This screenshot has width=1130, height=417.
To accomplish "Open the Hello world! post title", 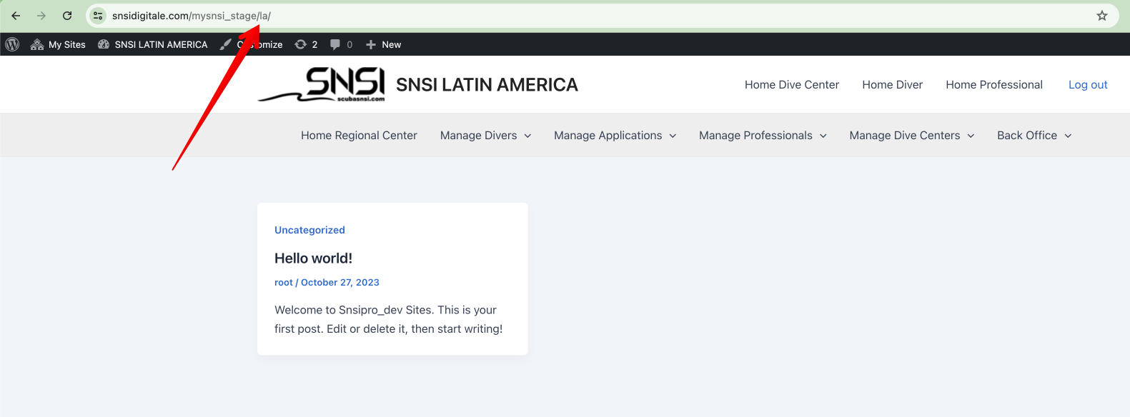I will (x=313, y=258).
